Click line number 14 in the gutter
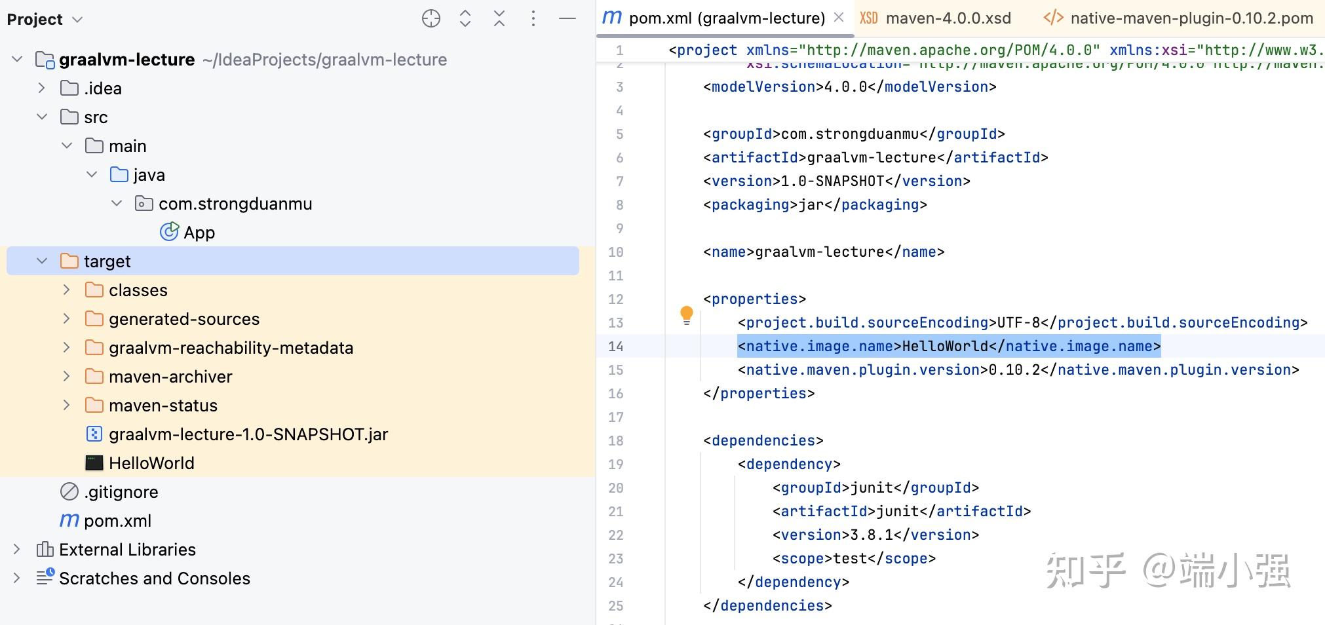 [616, 346]
